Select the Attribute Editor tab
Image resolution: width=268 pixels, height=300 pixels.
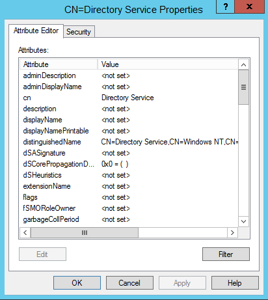point(36,31)
